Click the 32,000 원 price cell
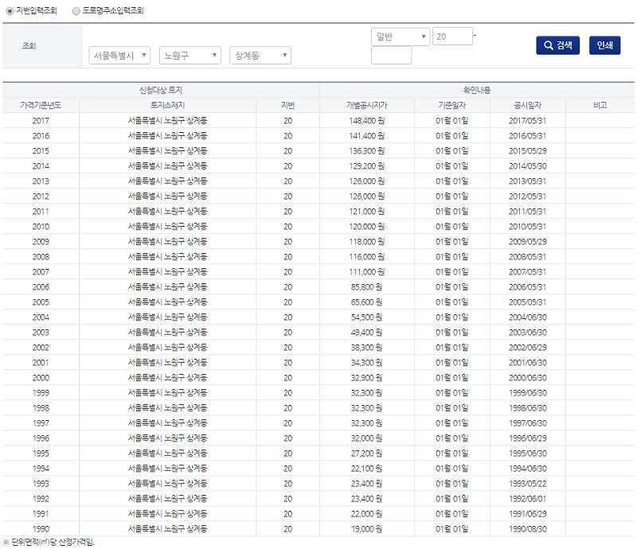 click(x=367, y=438)
